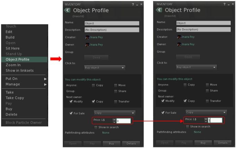Select Object Profile in the context menu
Viewport: 236px width, 148px height.
click(x=24, y=60)
